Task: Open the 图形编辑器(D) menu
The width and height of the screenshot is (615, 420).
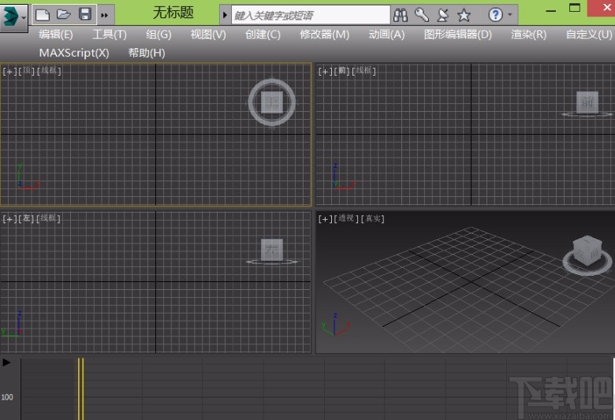Action: tap(458, 35)
